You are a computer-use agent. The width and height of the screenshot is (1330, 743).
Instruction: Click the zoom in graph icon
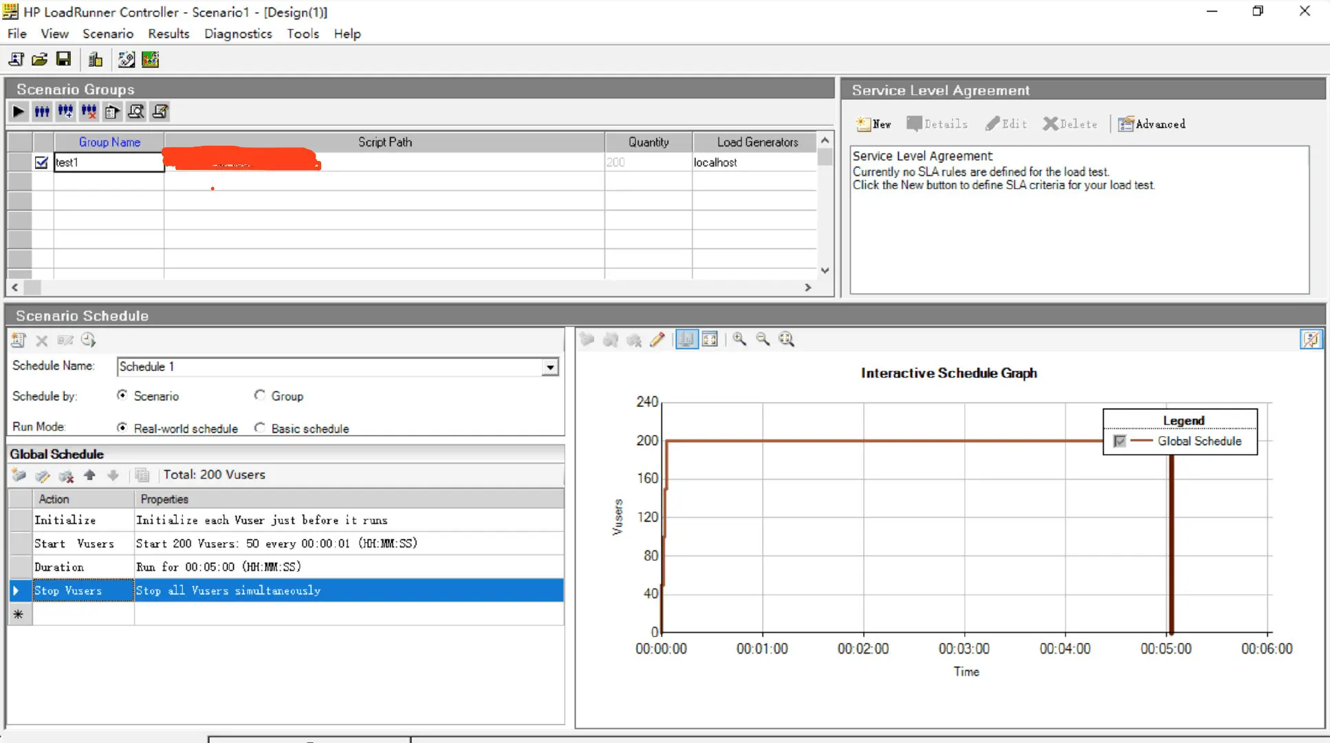[x=739, y=339]
